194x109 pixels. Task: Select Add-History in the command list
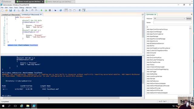point(150,64)
